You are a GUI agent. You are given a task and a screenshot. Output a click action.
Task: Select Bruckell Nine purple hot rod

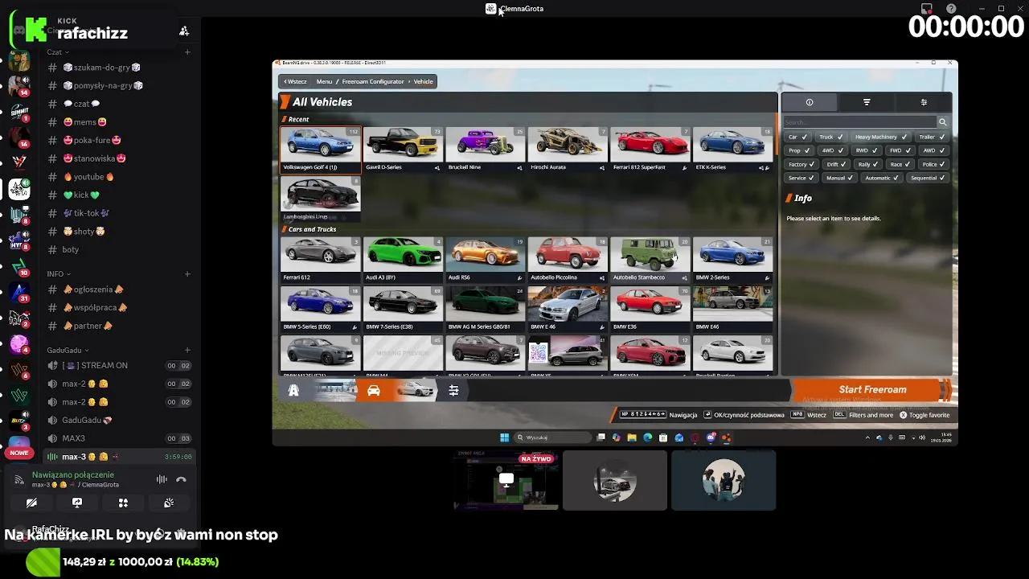(486, 149)
